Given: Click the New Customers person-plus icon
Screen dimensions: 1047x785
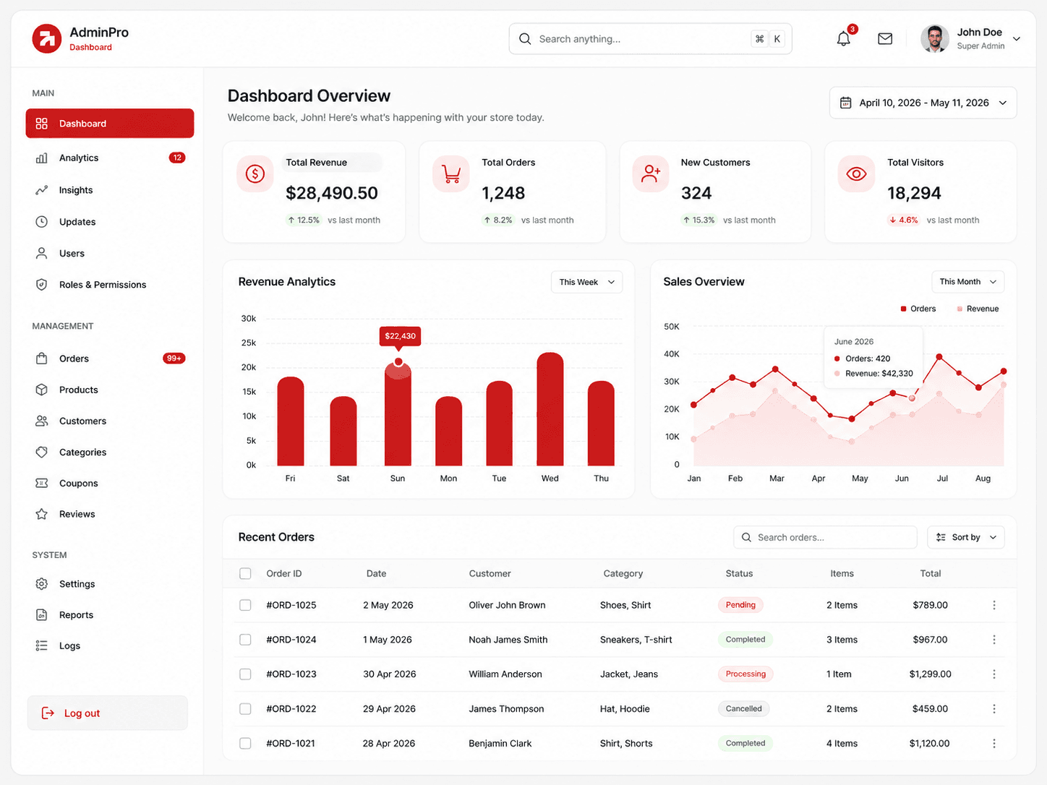Looking at the screenshot, I should click(x=651, y=173).
